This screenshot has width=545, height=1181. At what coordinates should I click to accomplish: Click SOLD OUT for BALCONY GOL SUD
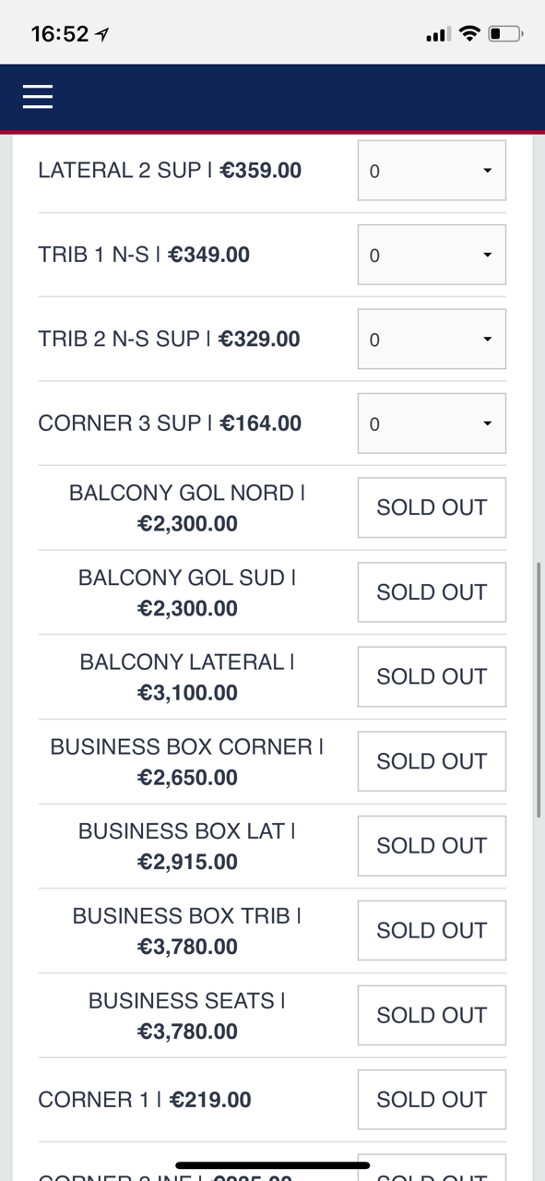(432, 592)
